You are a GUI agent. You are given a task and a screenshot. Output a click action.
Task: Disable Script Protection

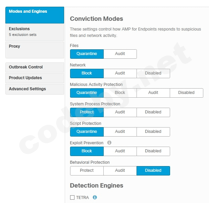point(153,132)
